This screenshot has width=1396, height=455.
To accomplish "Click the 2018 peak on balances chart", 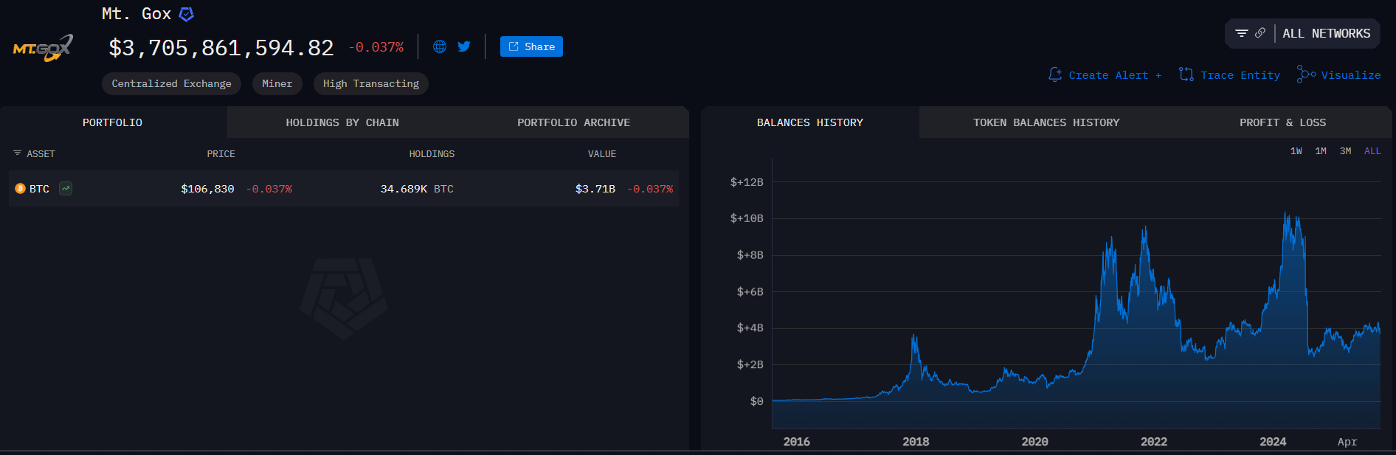I will tap(914, 337).
